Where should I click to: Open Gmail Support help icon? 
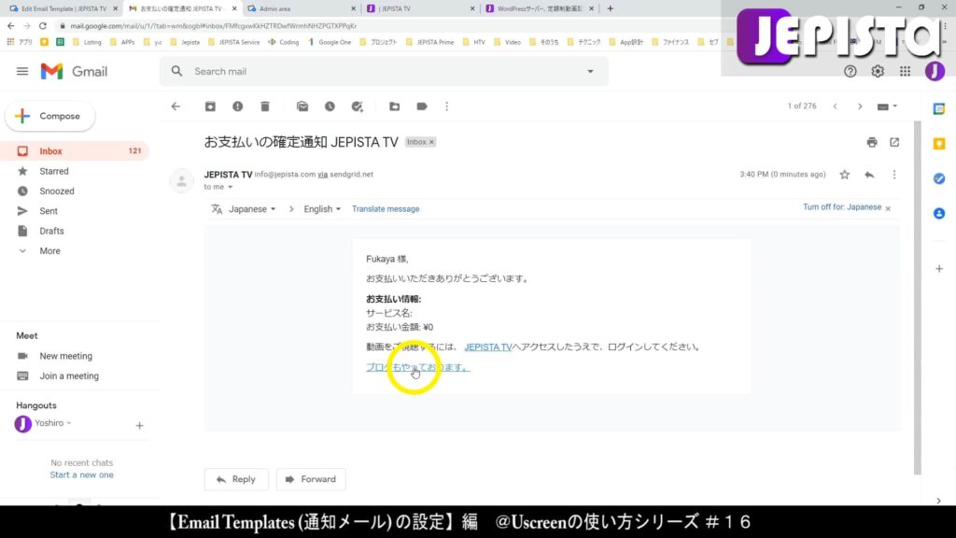point(850,71)
